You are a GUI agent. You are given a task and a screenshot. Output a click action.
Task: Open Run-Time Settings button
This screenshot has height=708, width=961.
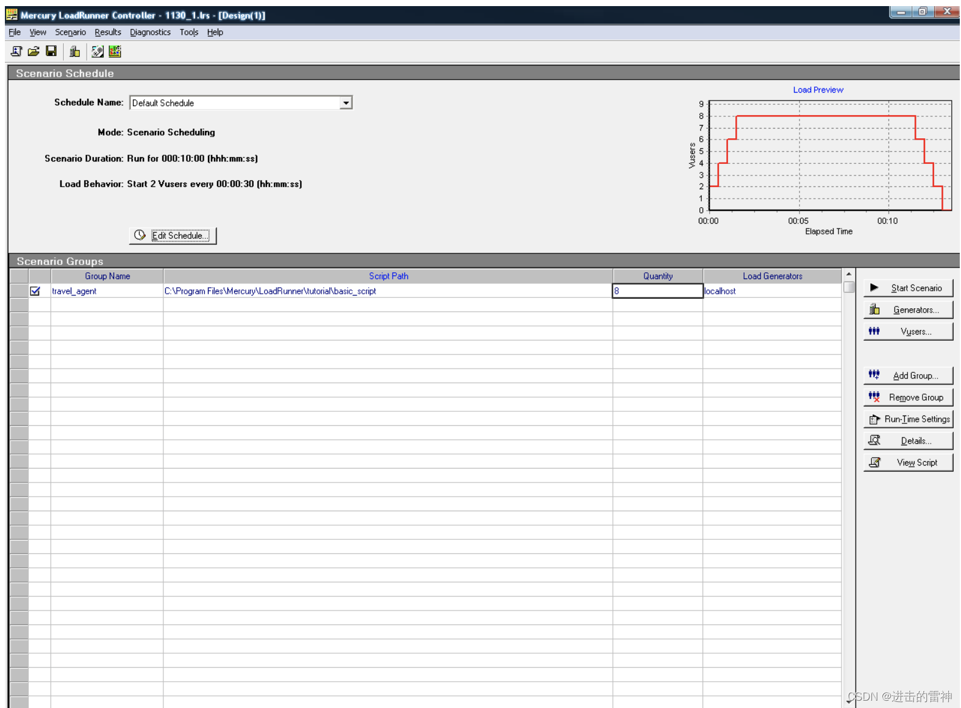pos(908,419)
